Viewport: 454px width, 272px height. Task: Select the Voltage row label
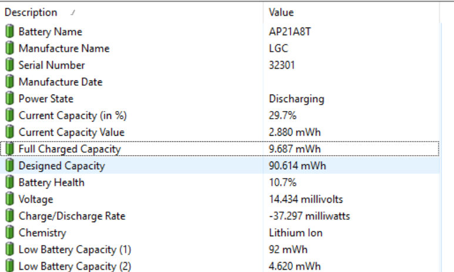click(36, 200)
